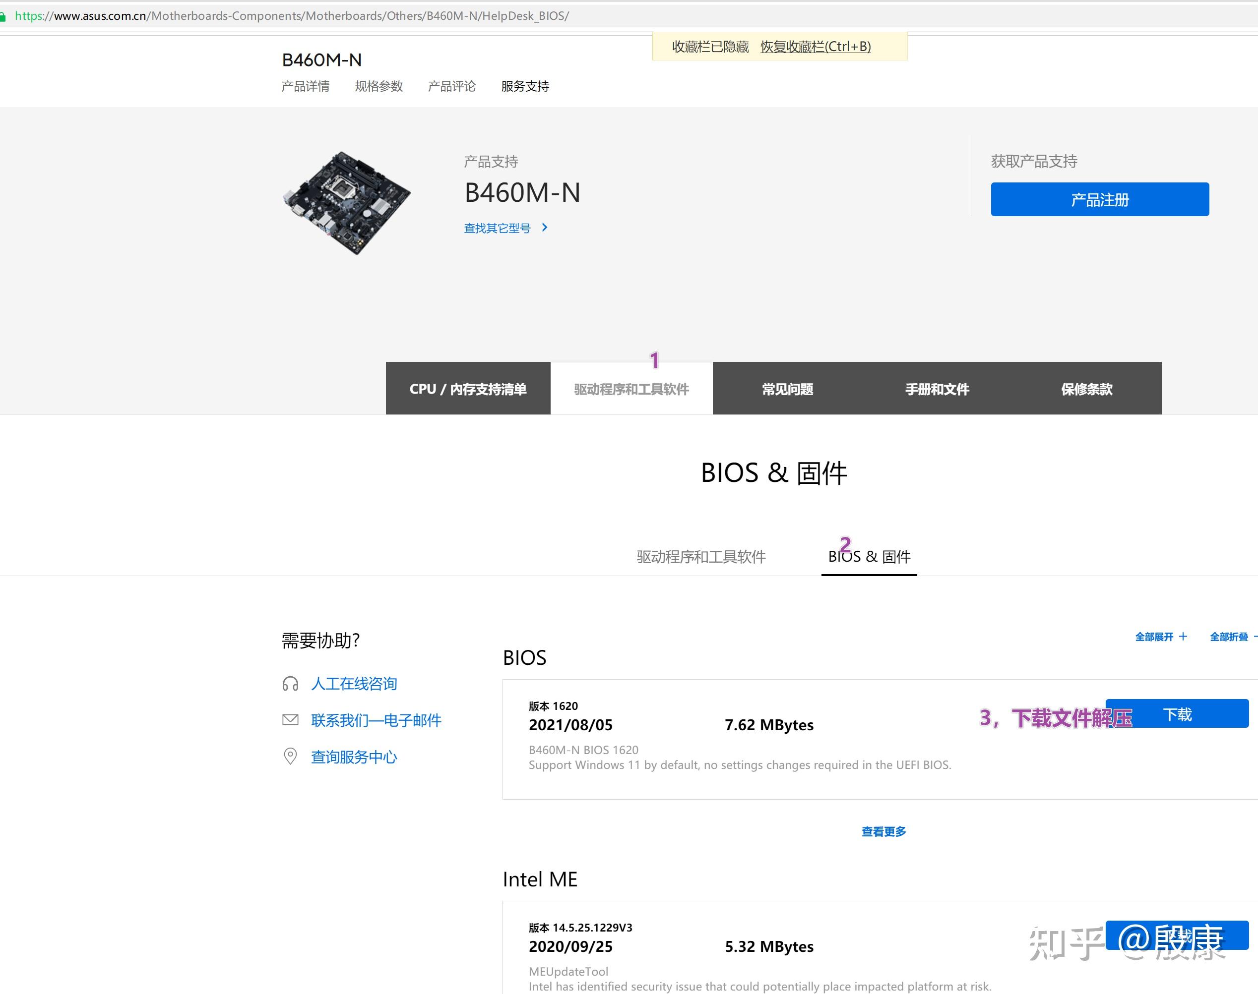Click the green padlock icon in the address bar
Viewport: 1258px width, 994px height.
pos(6,16)
